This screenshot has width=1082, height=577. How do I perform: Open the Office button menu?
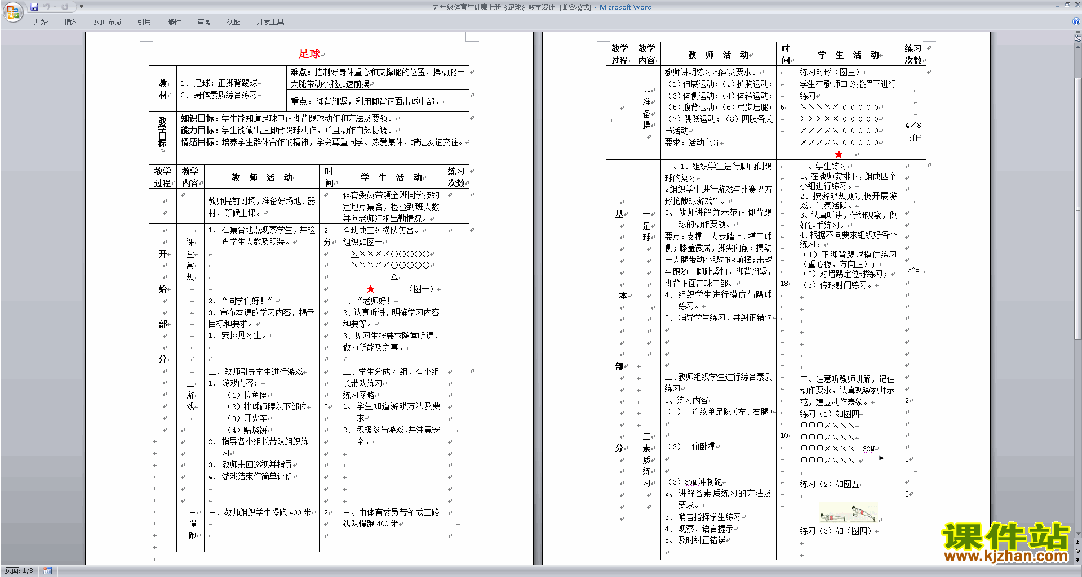[12, 12]
